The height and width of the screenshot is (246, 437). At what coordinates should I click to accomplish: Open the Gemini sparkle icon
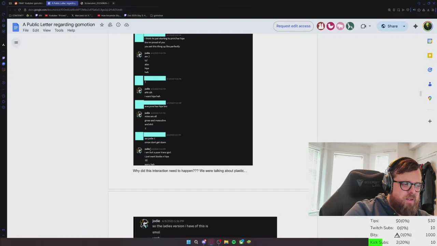point(415,26)
